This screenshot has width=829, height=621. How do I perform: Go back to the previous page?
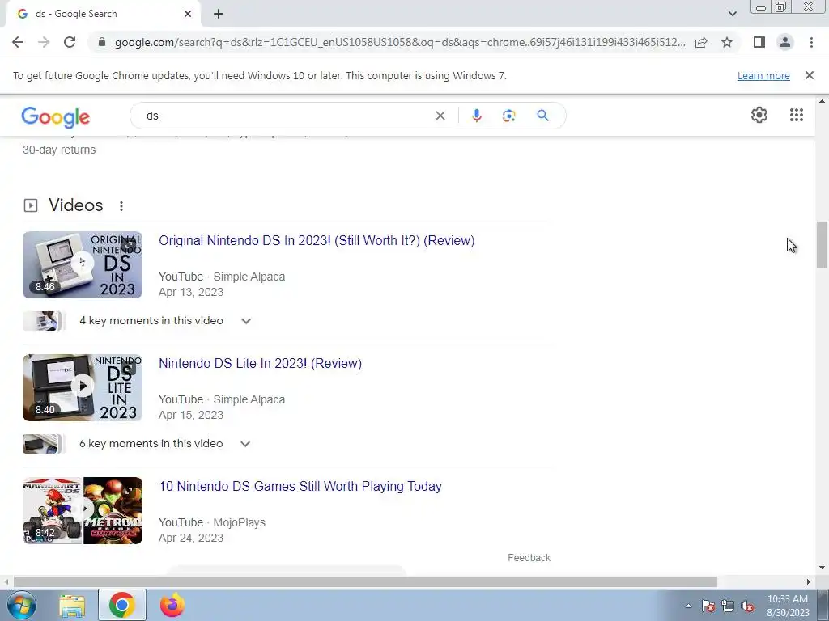tap(18, 42)
